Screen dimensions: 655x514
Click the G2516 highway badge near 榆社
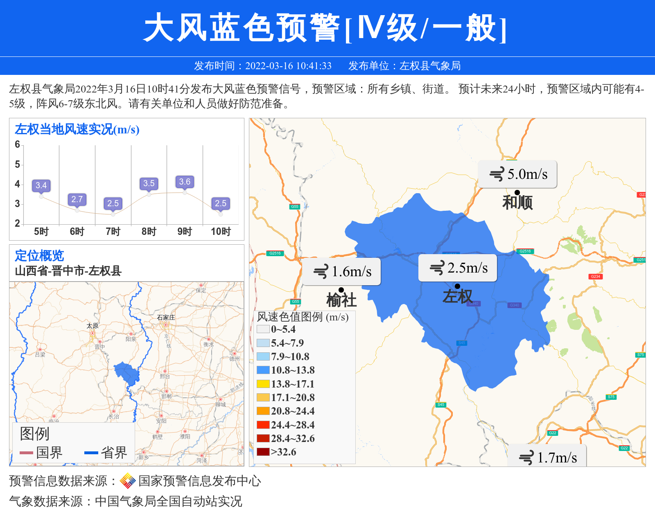[x=275, y=253]
